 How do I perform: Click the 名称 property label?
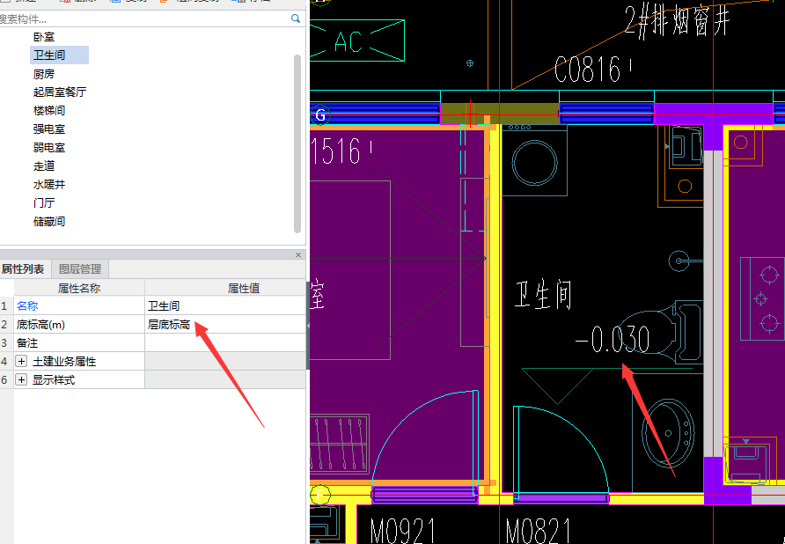27,305
